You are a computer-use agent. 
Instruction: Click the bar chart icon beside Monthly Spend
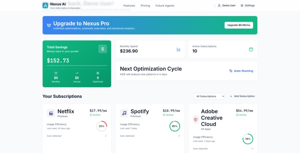[x=179, y=50]
